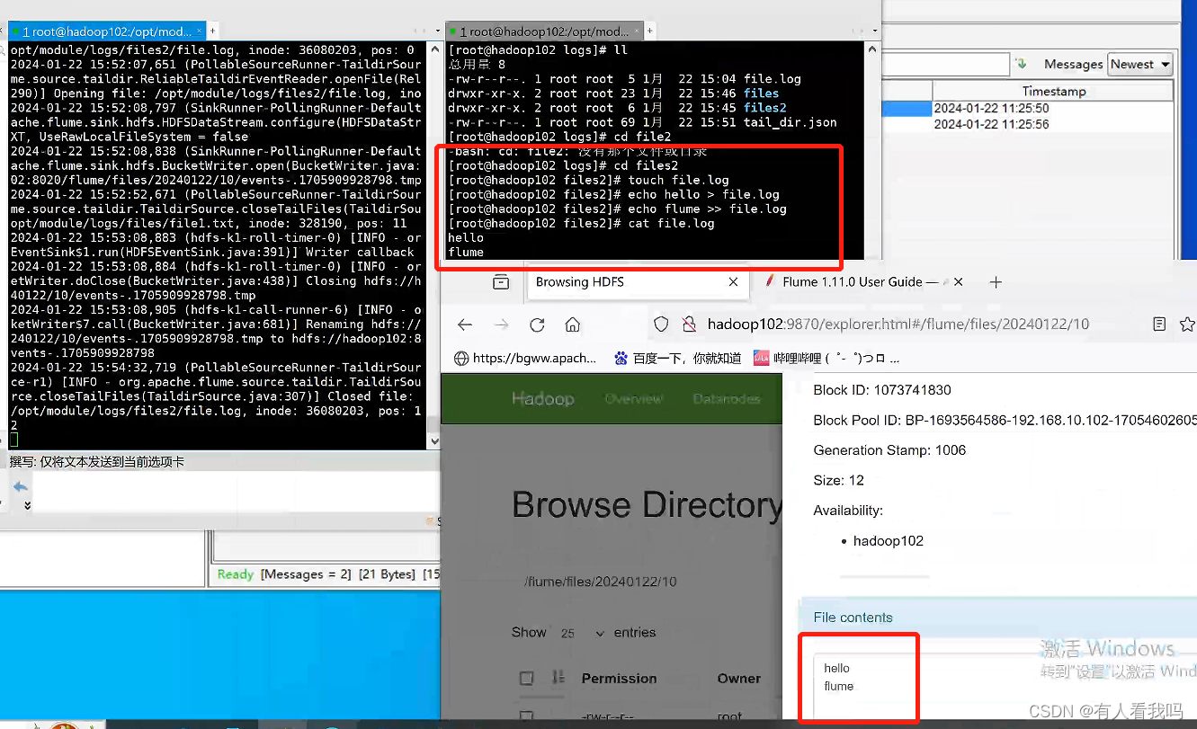Click the insecure connection lock icon
The height and width of the screenshot is (729, 1197).
click(x=688, y=324)
